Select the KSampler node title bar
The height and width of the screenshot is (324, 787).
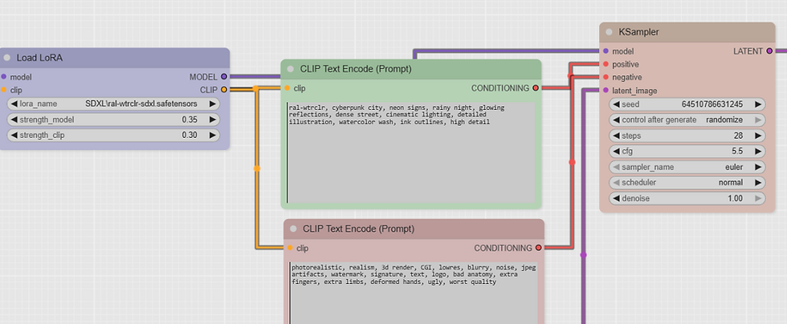[x=687, y=32]
